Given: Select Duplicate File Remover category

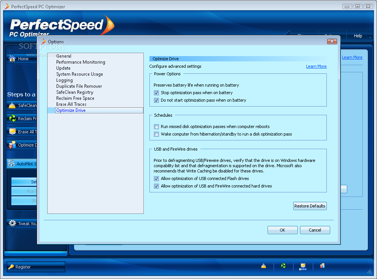Looking at the screenshot, I should coord(79,86).
